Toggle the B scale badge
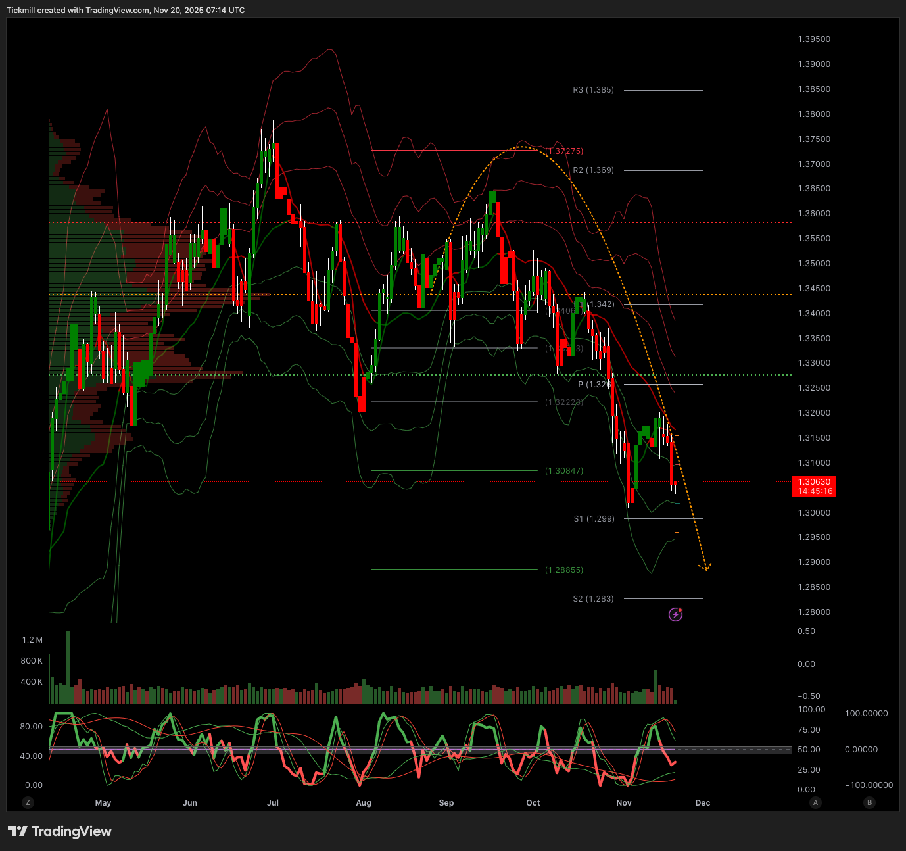The image size is (906, 851). pyautogui.click(x=870, y=802)
